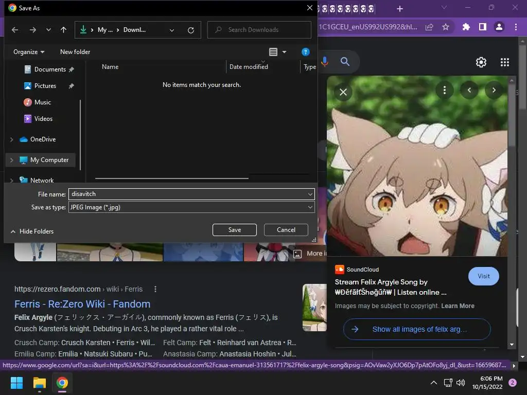This screenshot has height=395, width=527.
Task: Close the image preview panel
Action: tap(343, 92)
